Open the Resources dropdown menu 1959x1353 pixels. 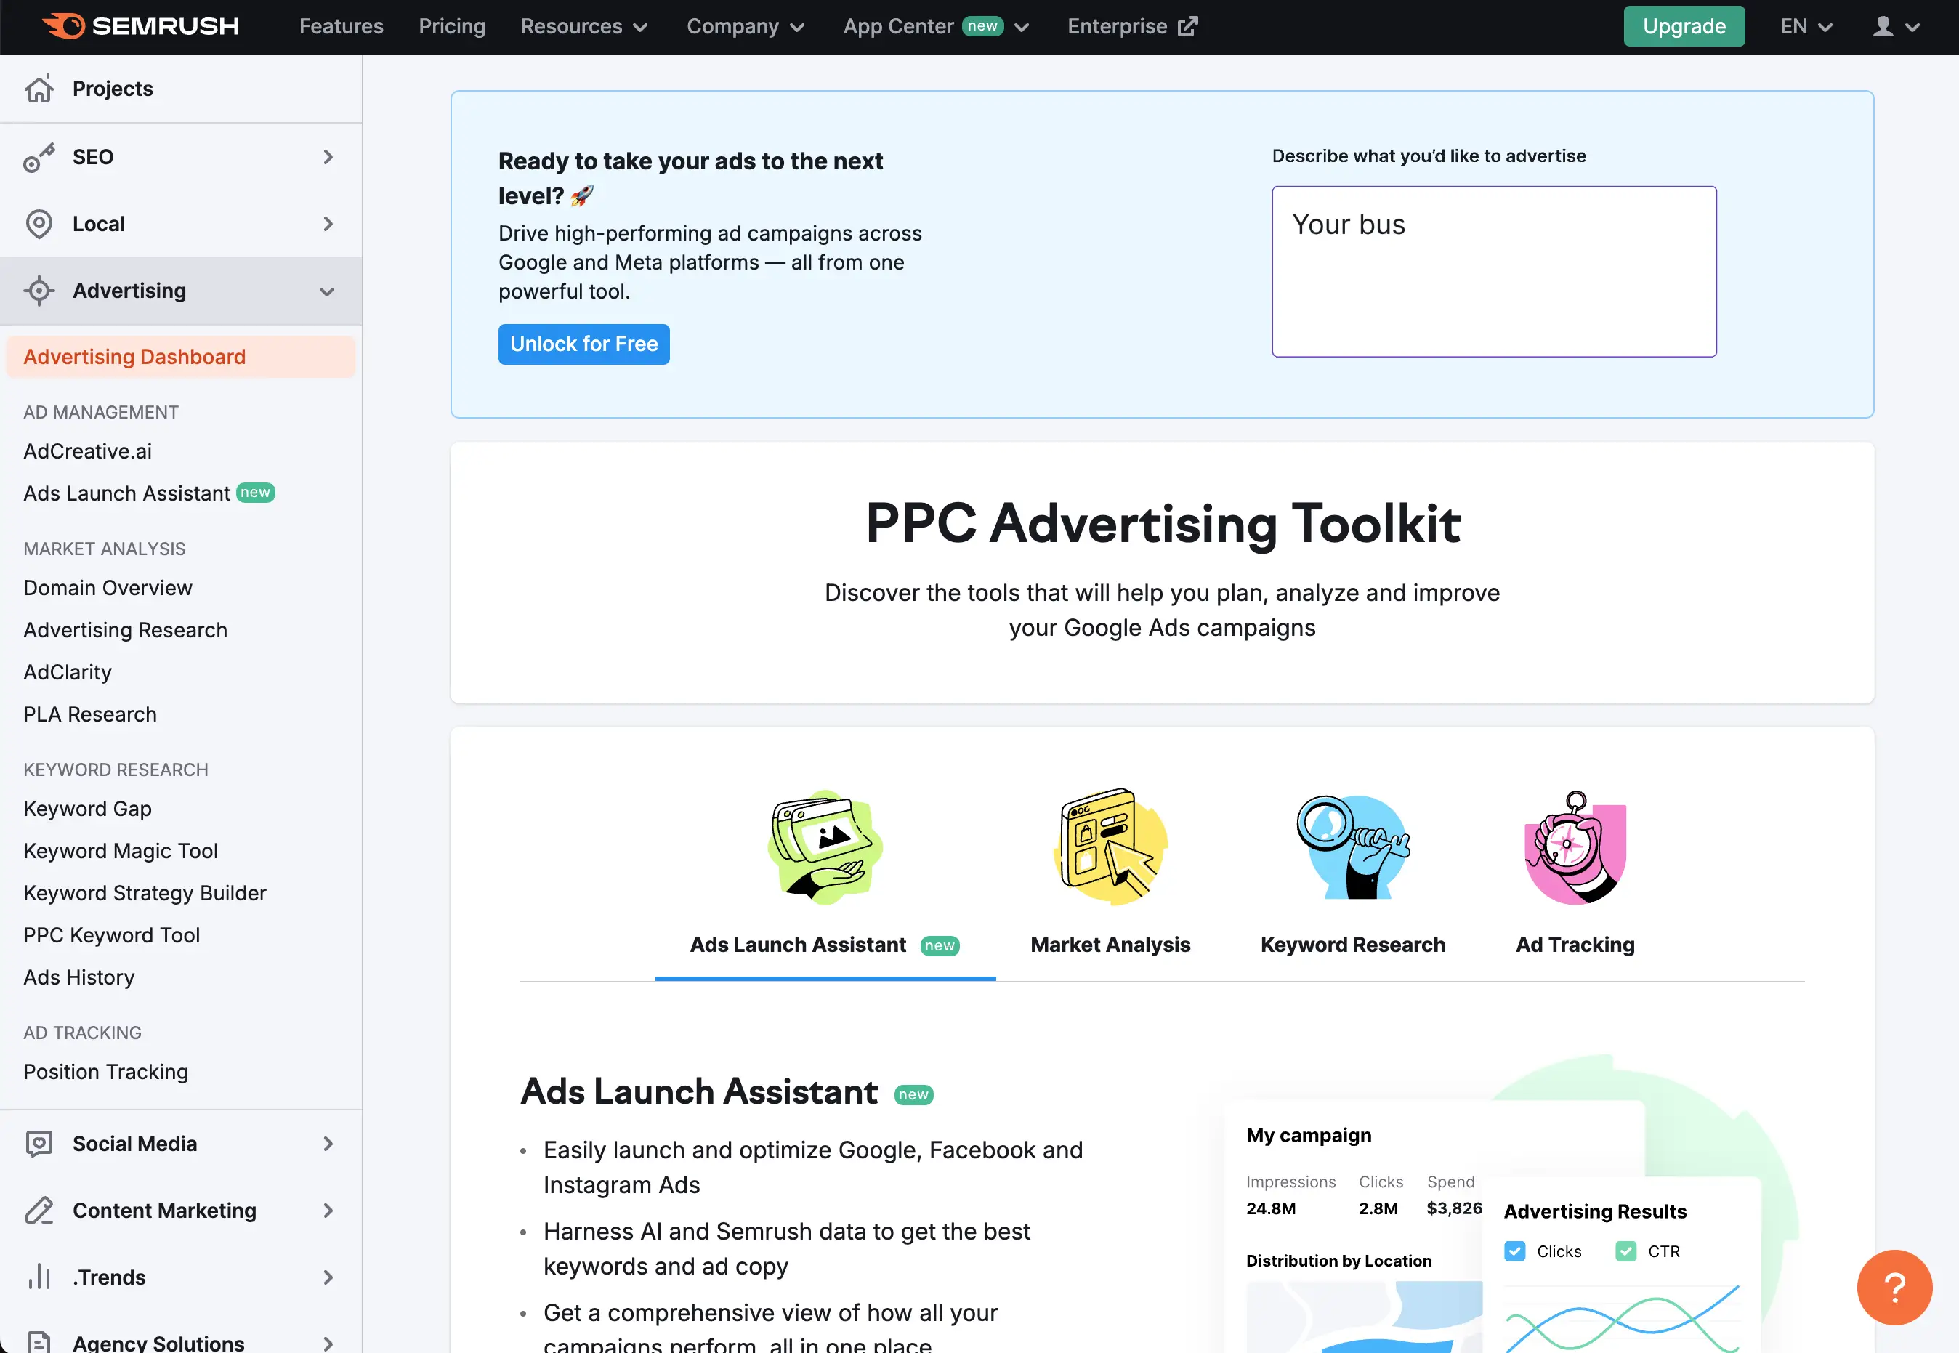coord(584,26)
